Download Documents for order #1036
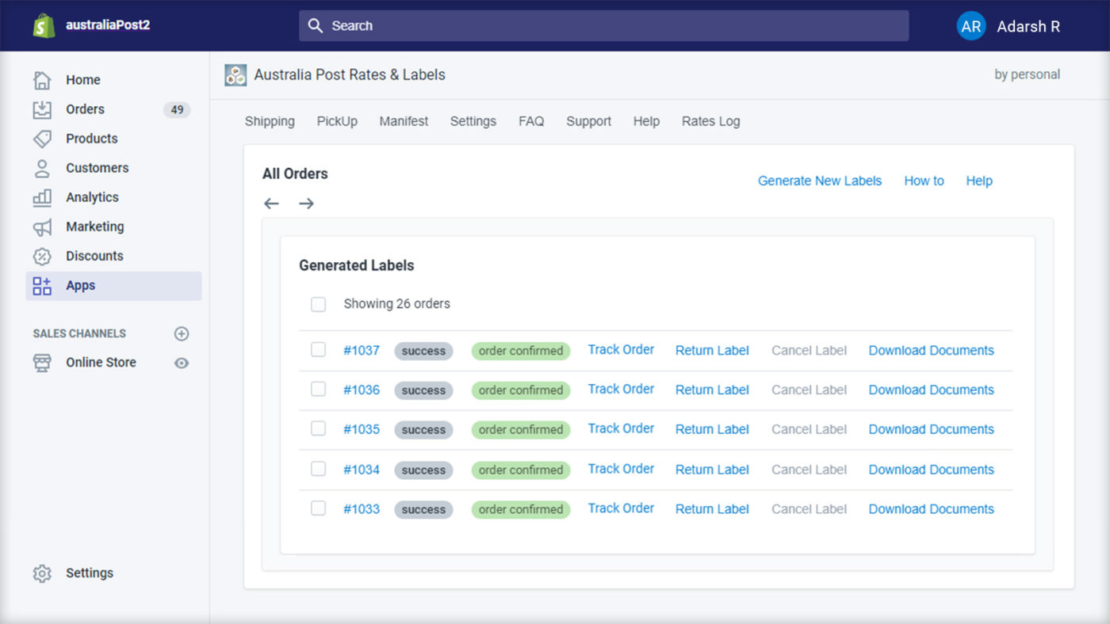The height and width of the screenshot is (624, 1110). 931,390
